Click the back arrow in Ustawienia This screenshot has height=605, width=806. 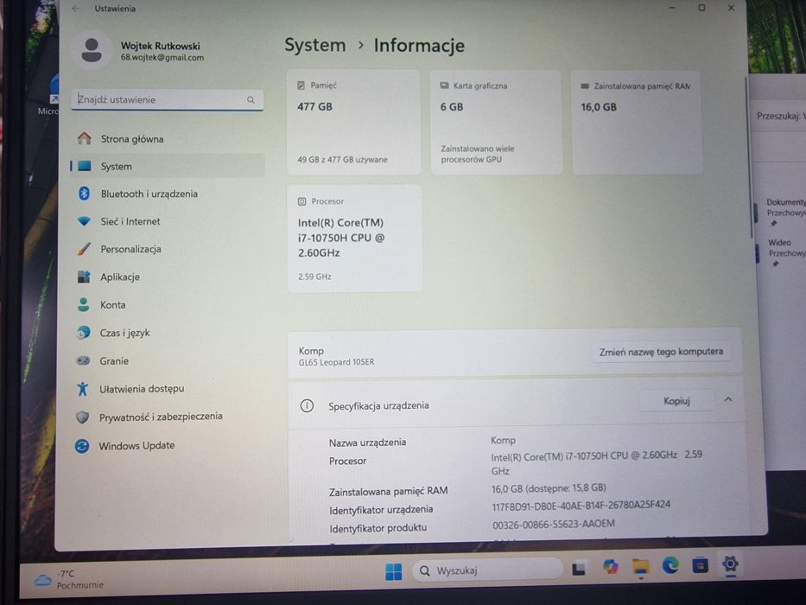[76, 9]
